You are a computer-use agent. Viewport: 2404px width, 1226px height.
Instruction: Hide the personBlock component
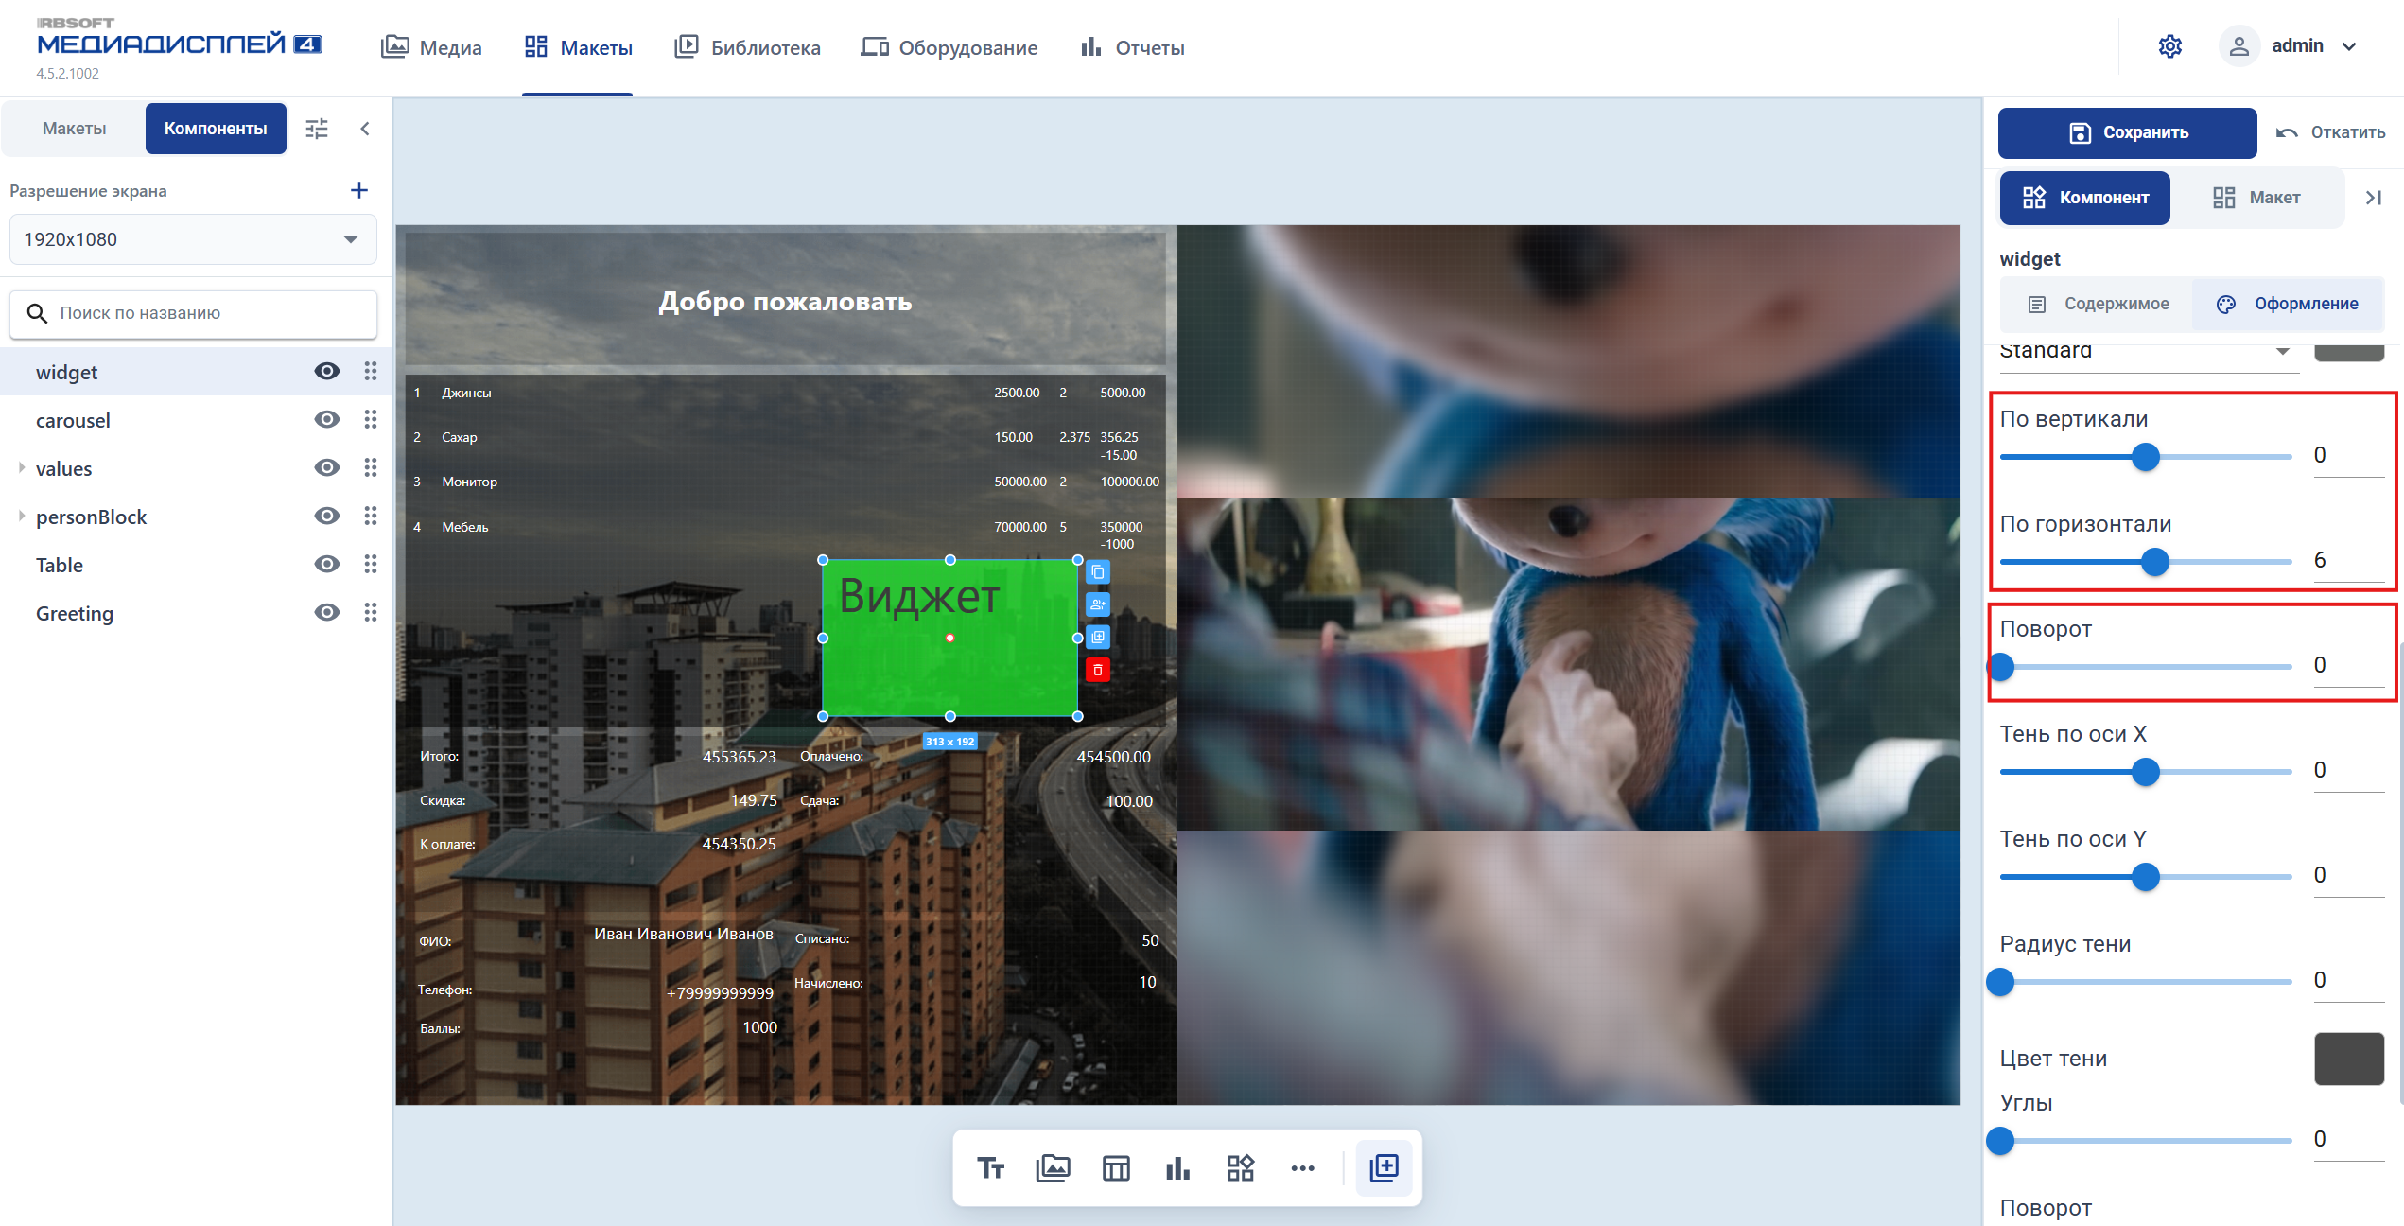point(327,516)
